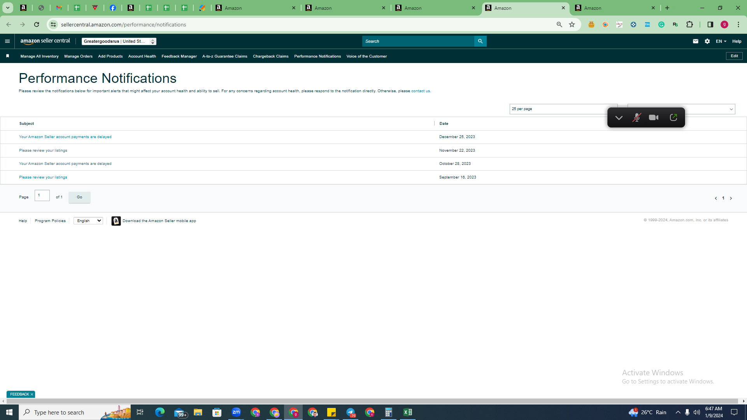
Task: Reload the browser page
Action: (37, 24)
